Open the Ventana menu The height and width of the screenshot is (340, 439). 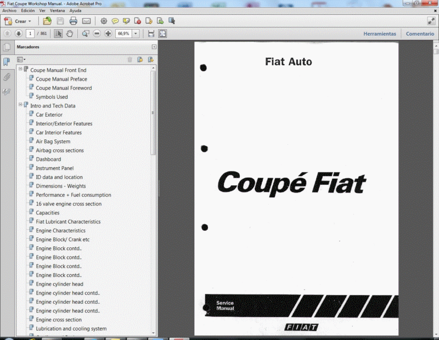(58, 10)
